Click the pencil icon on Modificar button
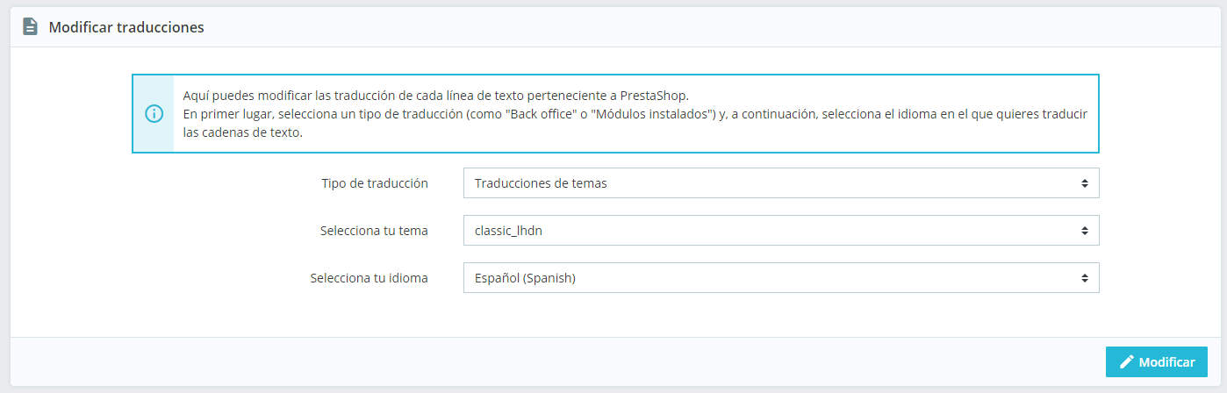 pyautogui.click(x=1127, y=362)
